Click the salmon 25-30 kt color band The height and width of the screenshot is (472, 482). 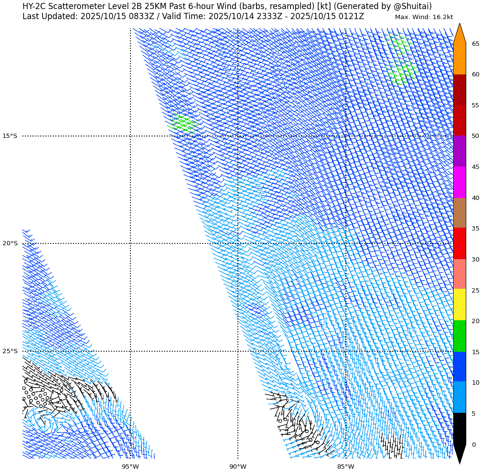pyautogui.click(x=459, y=274)
